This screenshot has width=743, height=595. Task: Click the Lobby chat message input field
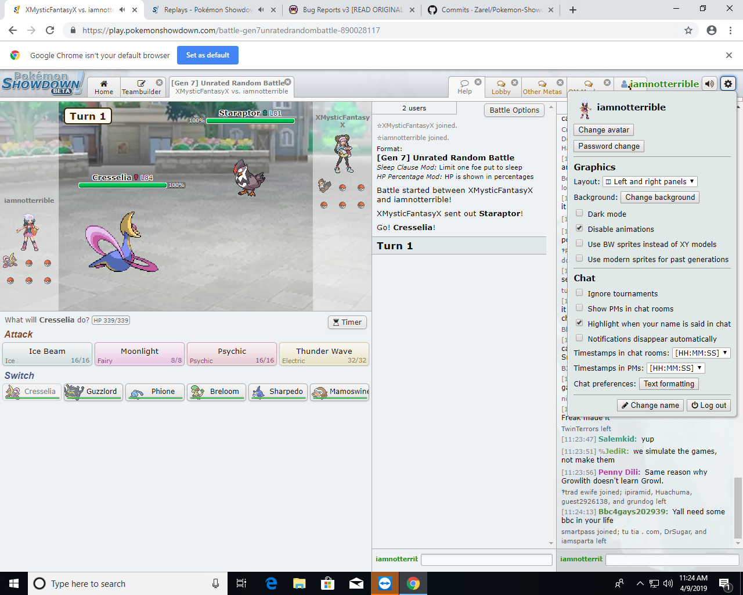click(673, 560)
